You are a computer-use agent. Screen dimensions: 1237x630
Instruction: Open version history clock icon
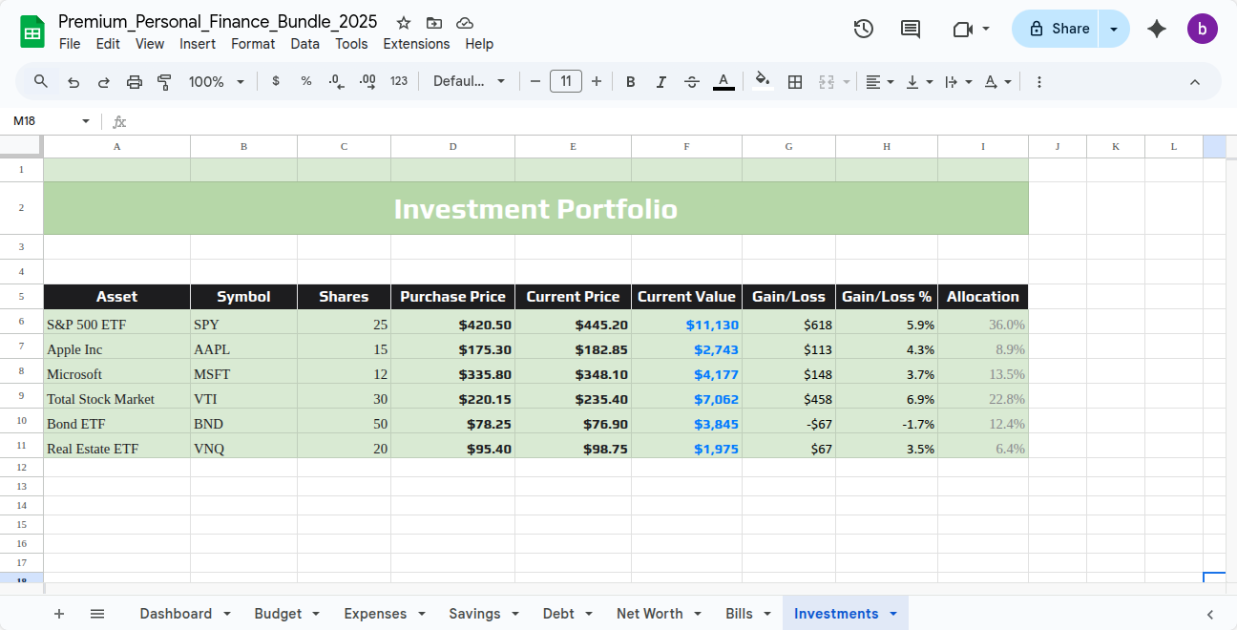click(x=863, y=29)
